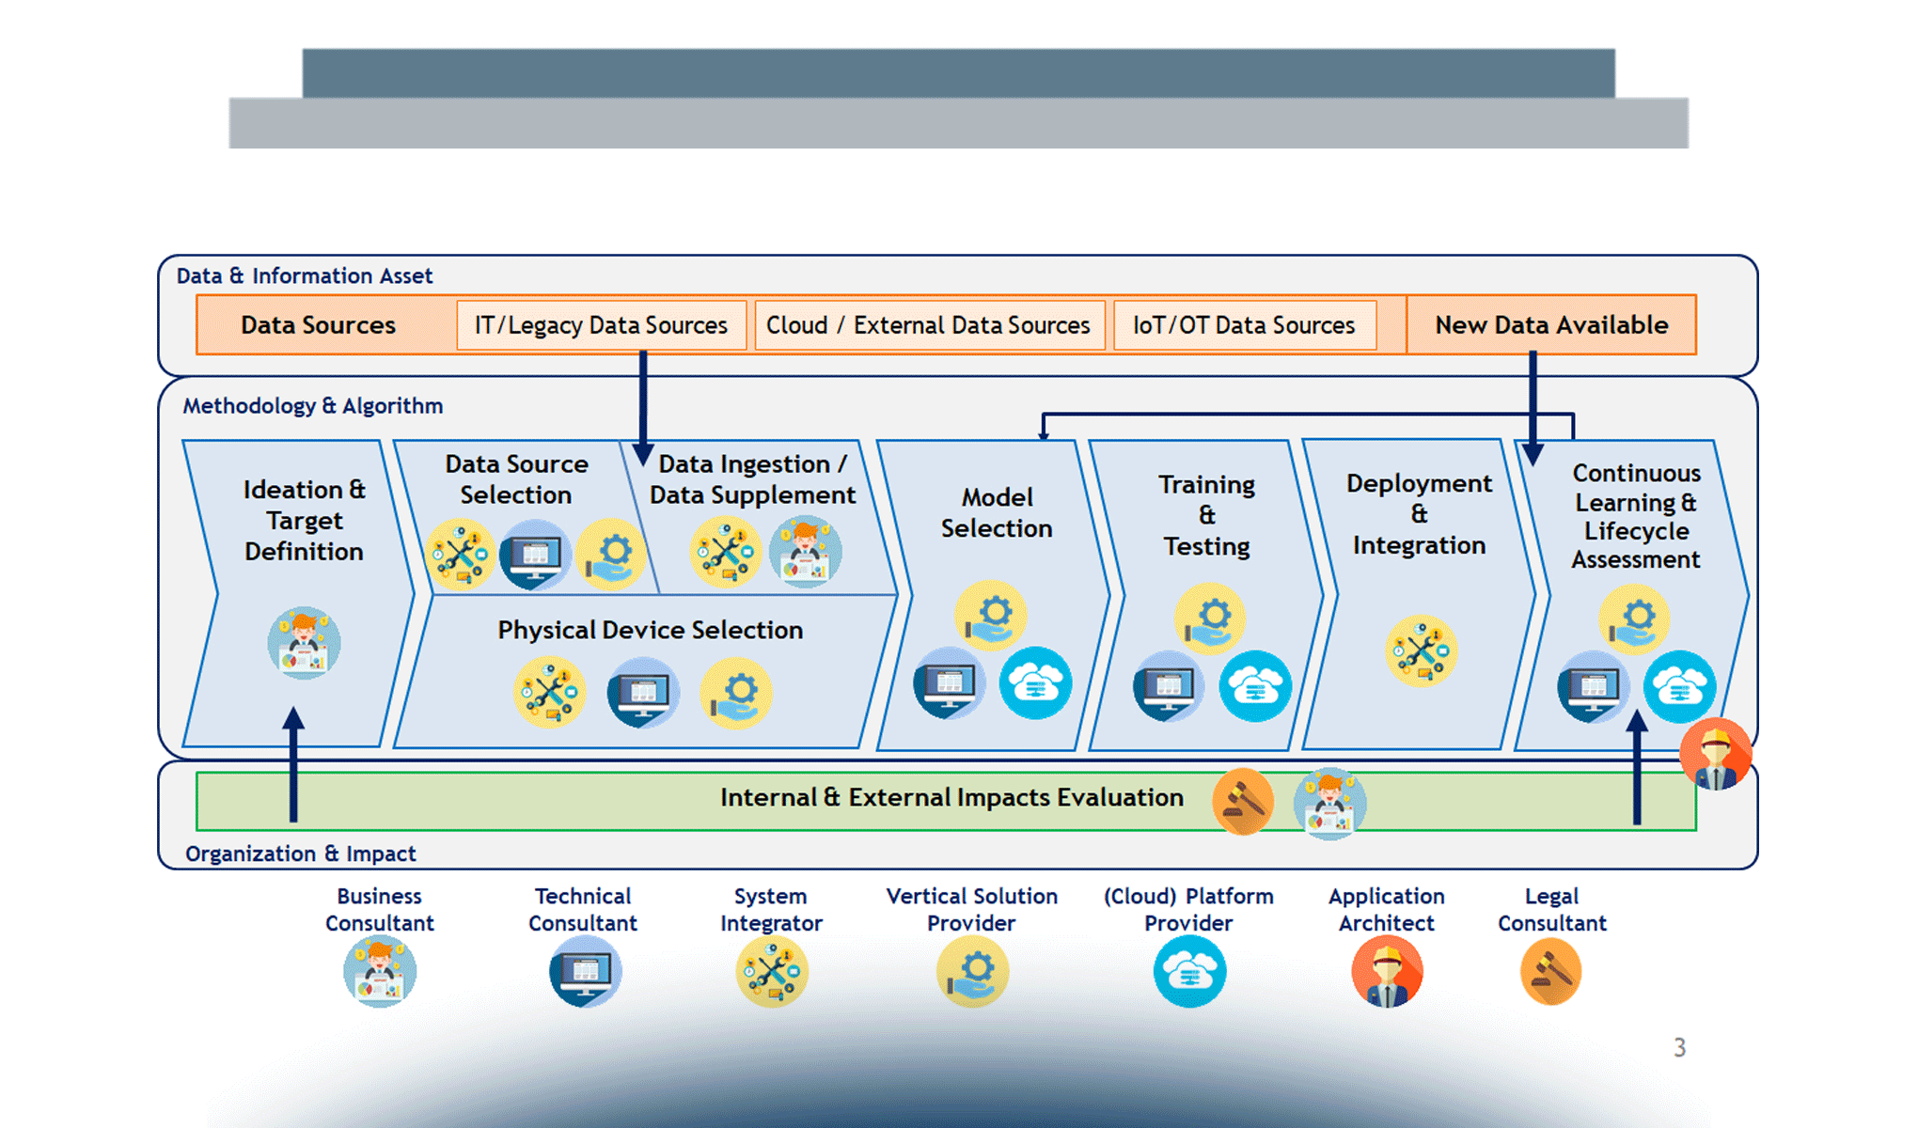Select the IoT/OT Data Sources box
The image size is (1918, 1128).
point(1244,325)
